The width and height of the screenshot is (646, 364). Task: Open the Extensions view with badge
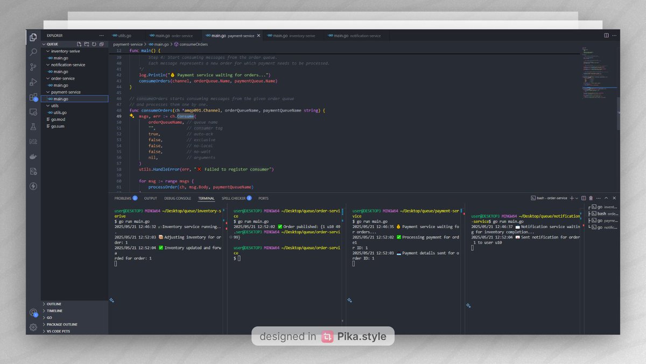click(33, 97)
